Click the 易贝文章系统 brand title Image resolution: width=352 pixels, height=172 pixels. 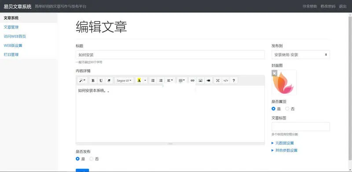pos(18,6)
